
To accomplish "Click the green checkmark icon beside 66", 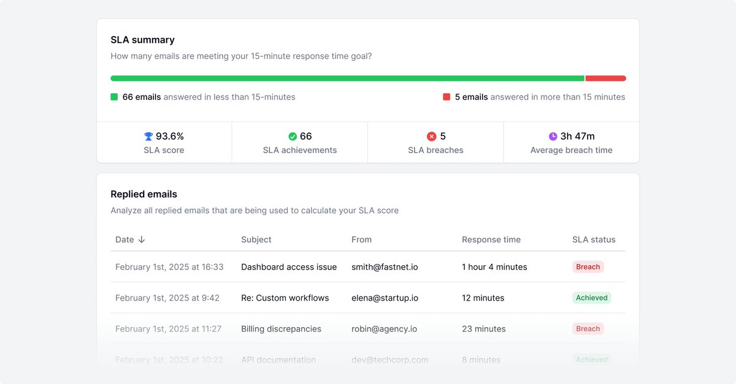I will pyautogui.click(x=293, y=137).
